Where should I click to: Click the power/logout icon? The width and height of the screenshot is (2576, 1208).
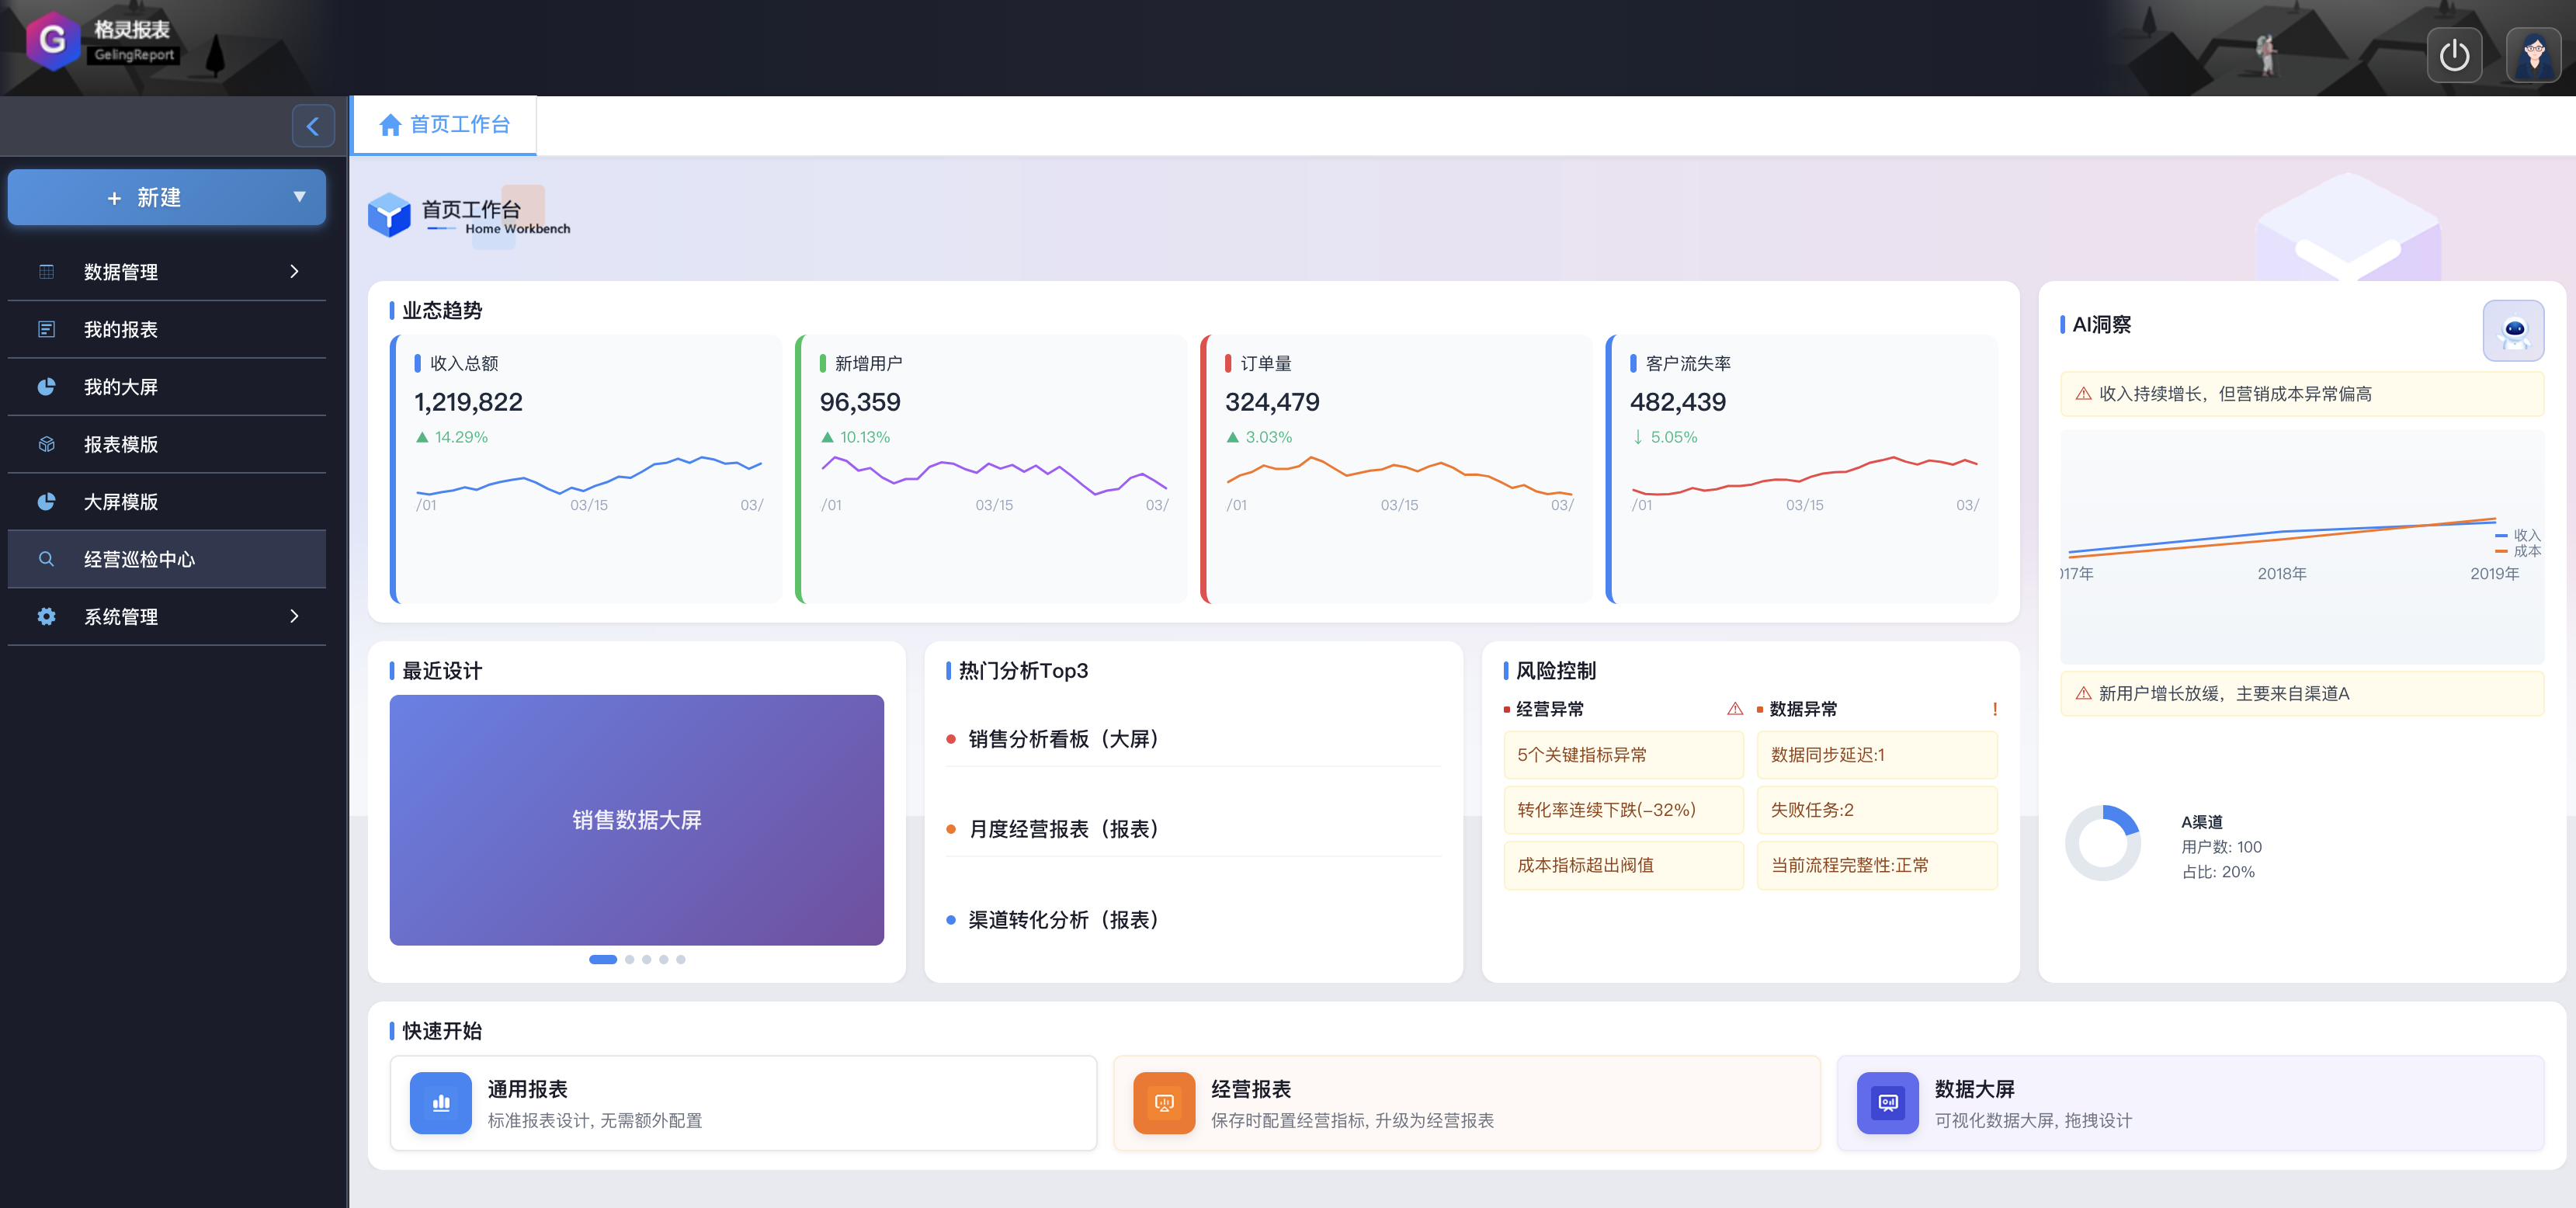coord(2455,55)
